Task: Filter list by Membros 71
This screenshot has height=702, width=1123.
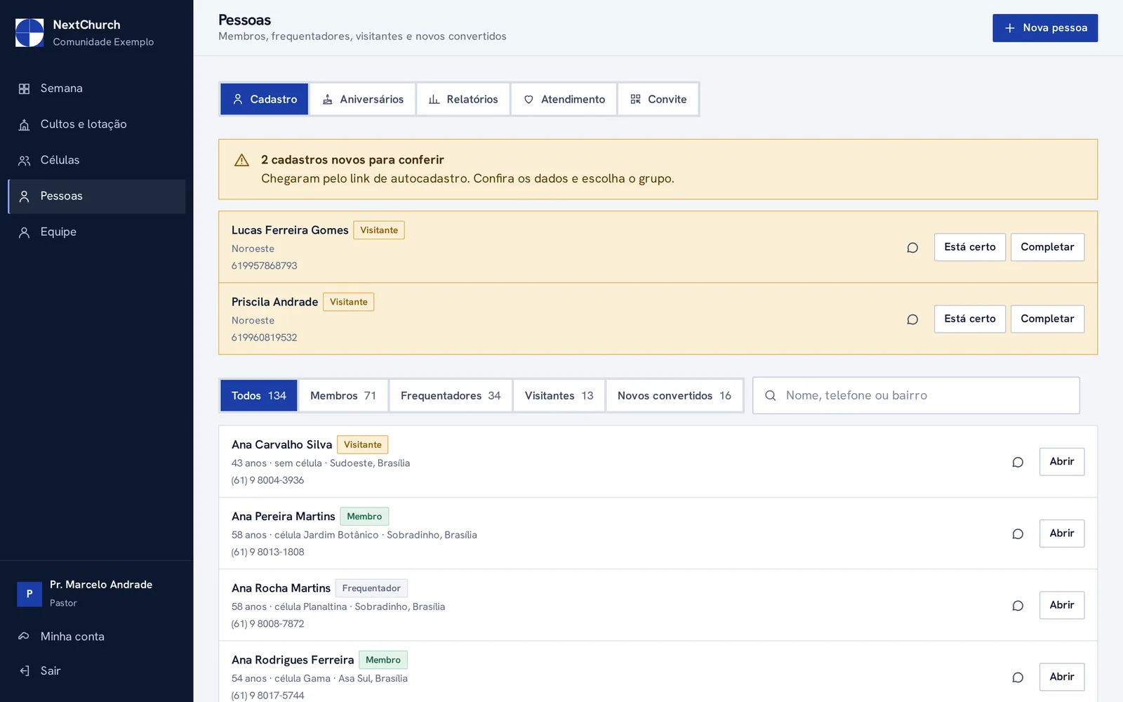Action: tap(343, 395)
